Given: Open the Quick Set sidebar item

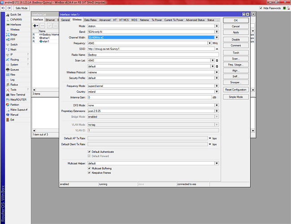Looking at the screenshot, I should pyautogui.click(x=16, y=14).
